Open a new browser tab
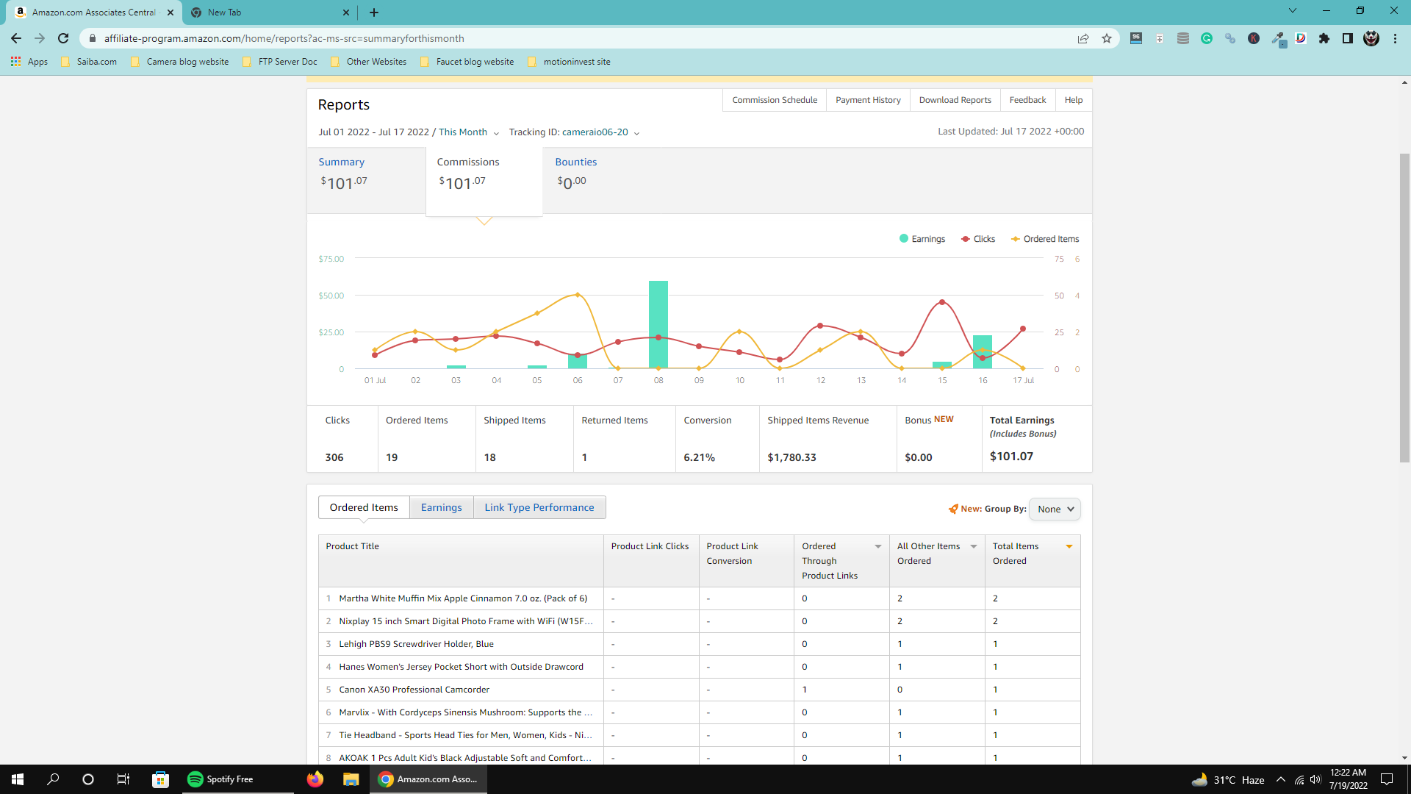This screenshot has height=794, width=1411. coord(374,12)
